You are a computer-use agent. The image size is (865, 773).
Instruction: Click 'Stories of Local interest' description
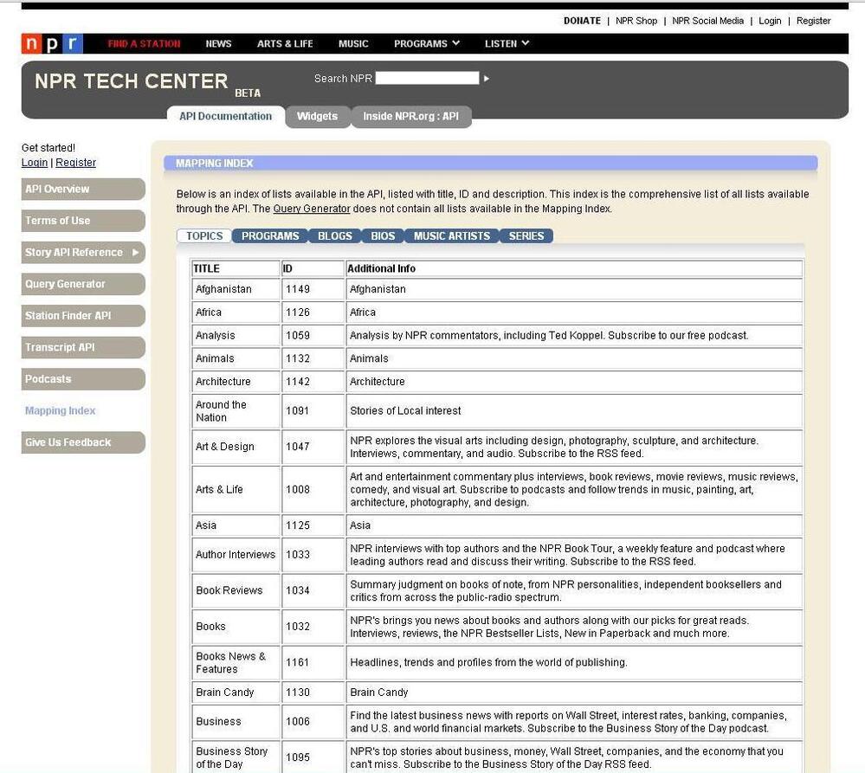tap(405, 411)
